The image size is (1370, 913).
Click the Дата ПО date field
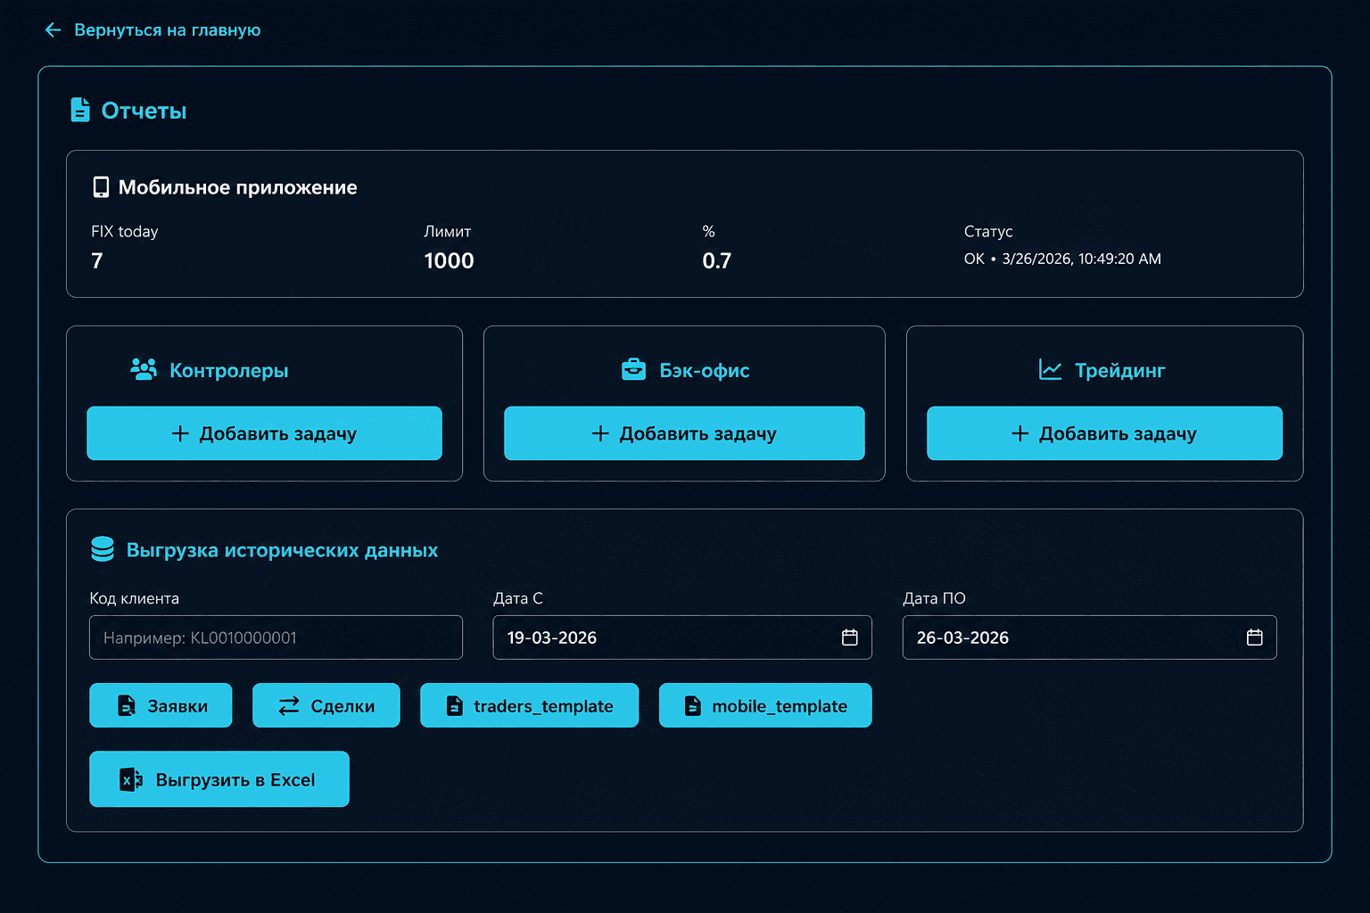[1089, 637]
